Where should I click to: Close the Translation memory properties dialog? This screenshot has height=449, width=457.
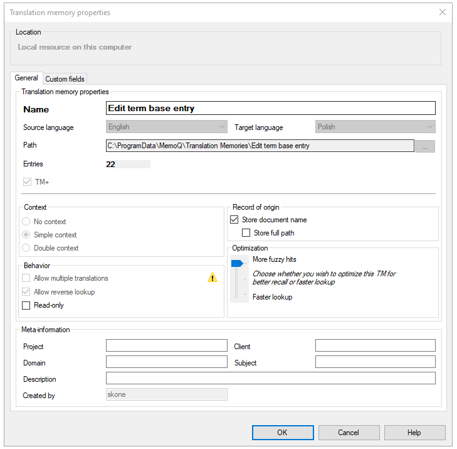point(443,12)
